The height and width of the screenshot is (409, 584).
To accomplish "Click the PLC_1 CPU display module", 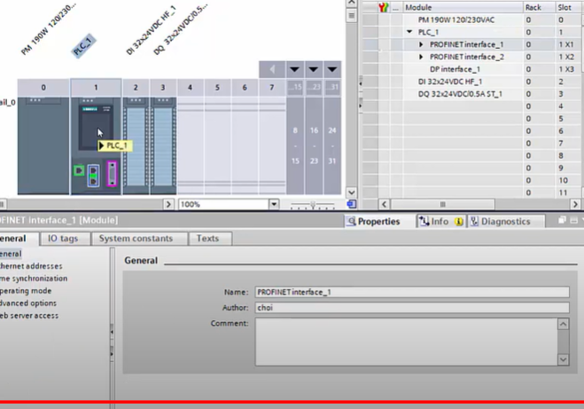I will coord(96,128).
